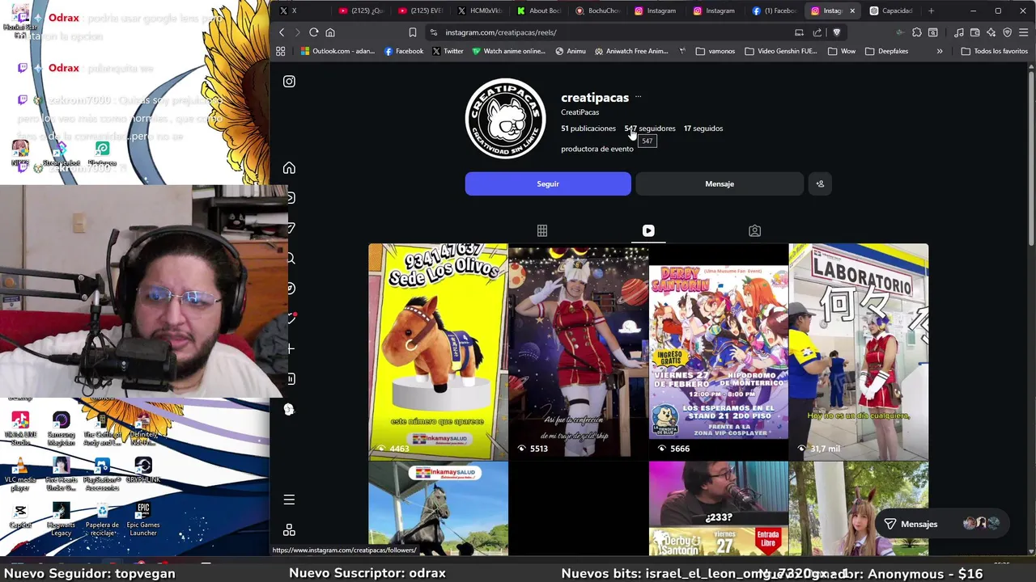Open Brave Shields icon in address bar
The width and height of the screenshot is (1036, 582).
click(x=837, y=32)
